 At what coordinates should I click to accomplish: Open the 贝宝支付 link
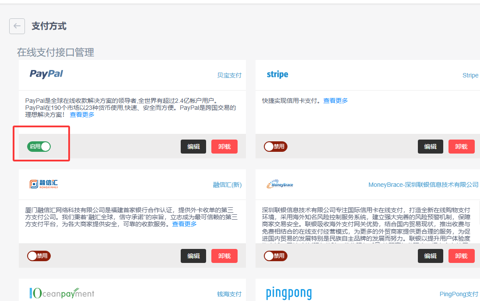pyautogui.click(x=229, y=75)
